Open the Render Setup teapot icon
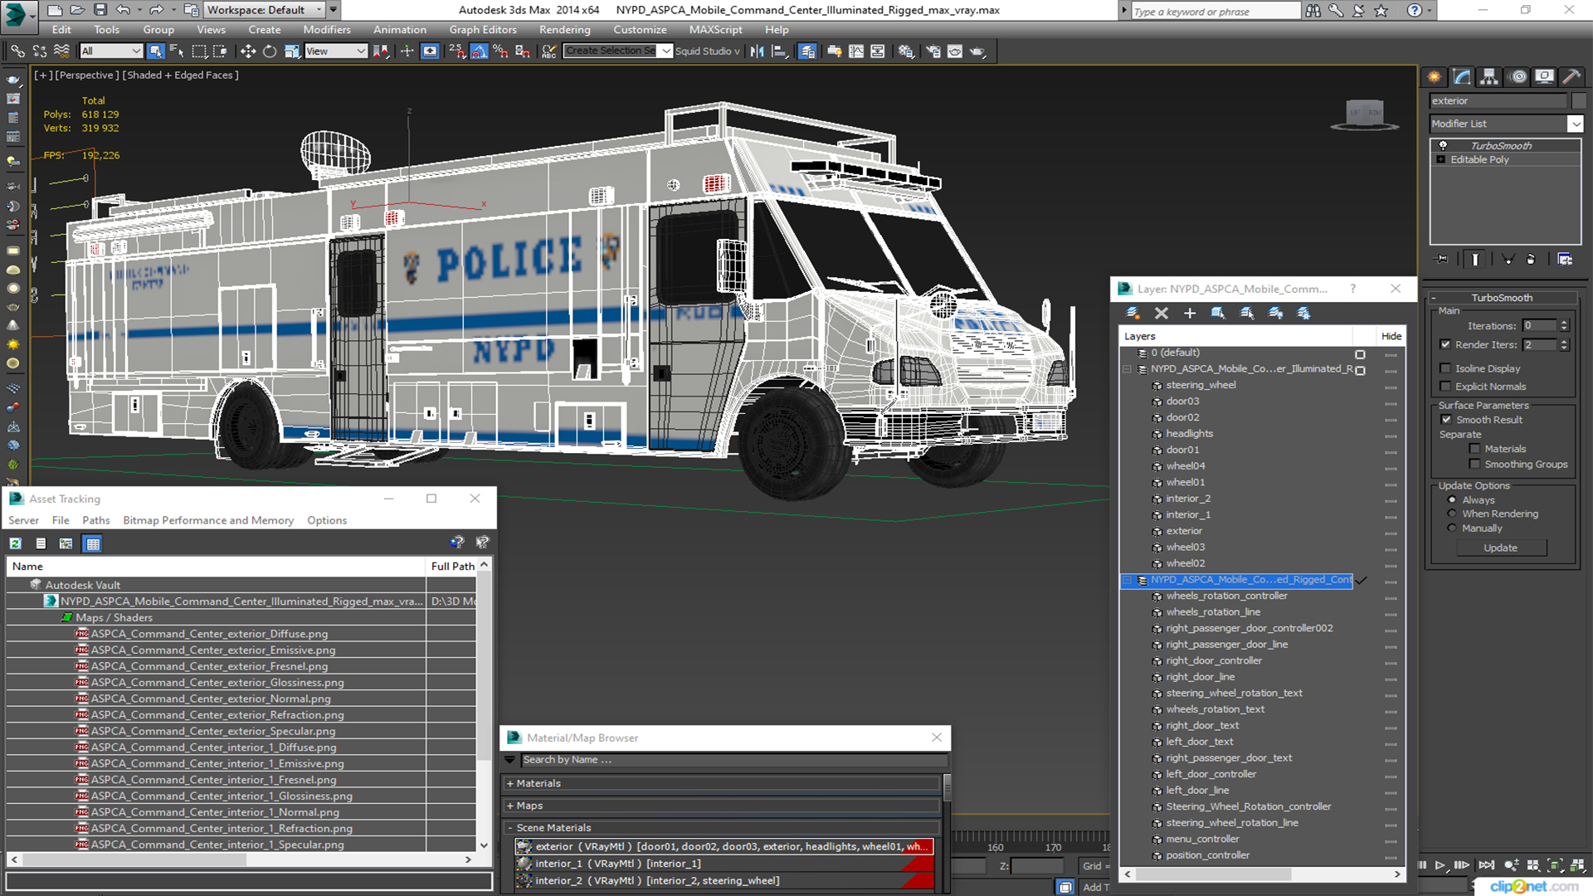 [x=933, y=51]
